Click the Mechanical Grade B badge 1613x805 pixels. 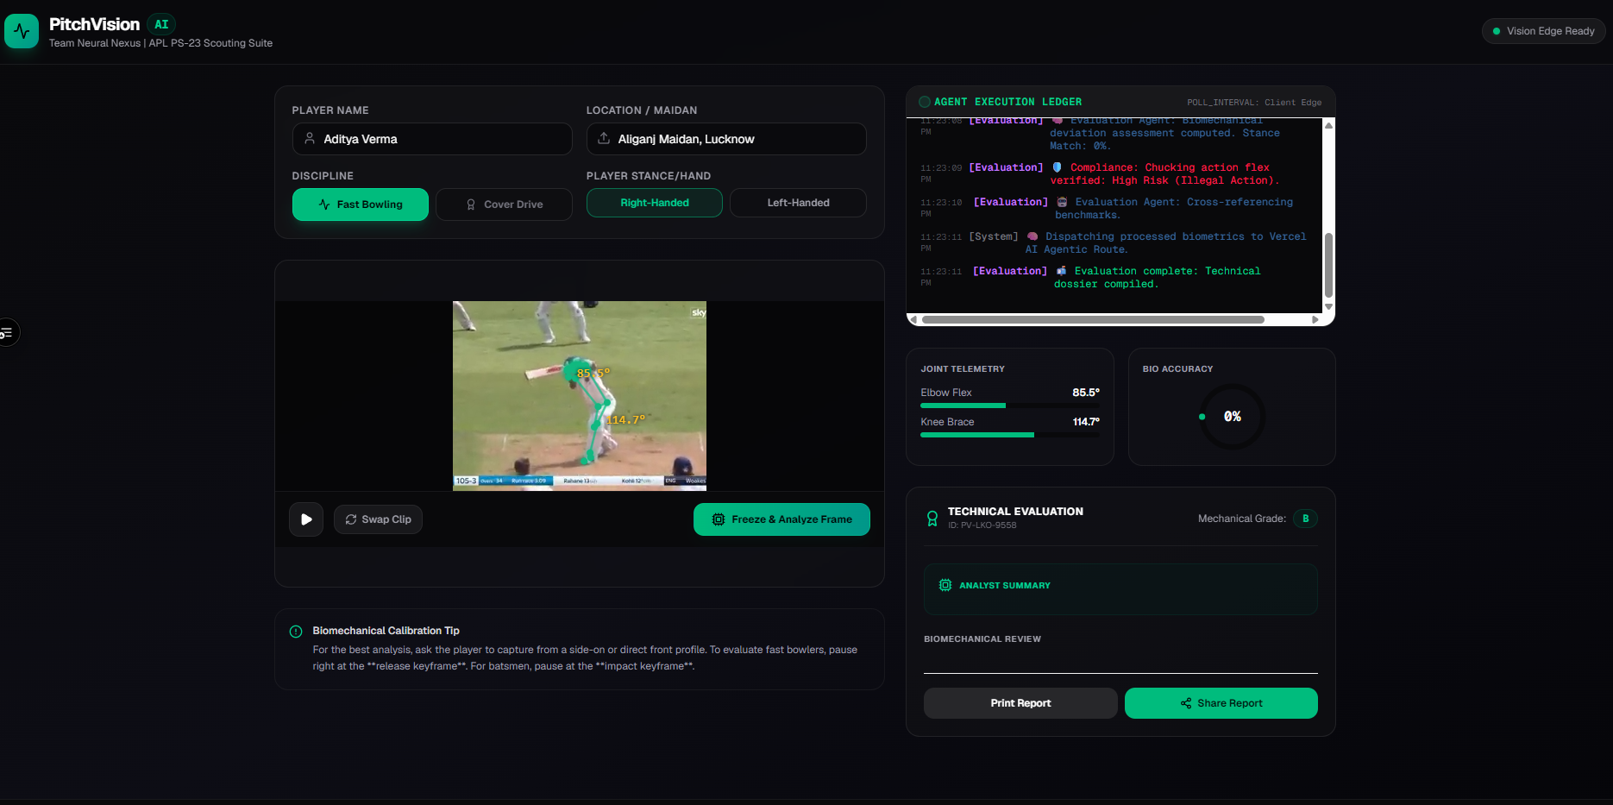[x=1305, y=519]
